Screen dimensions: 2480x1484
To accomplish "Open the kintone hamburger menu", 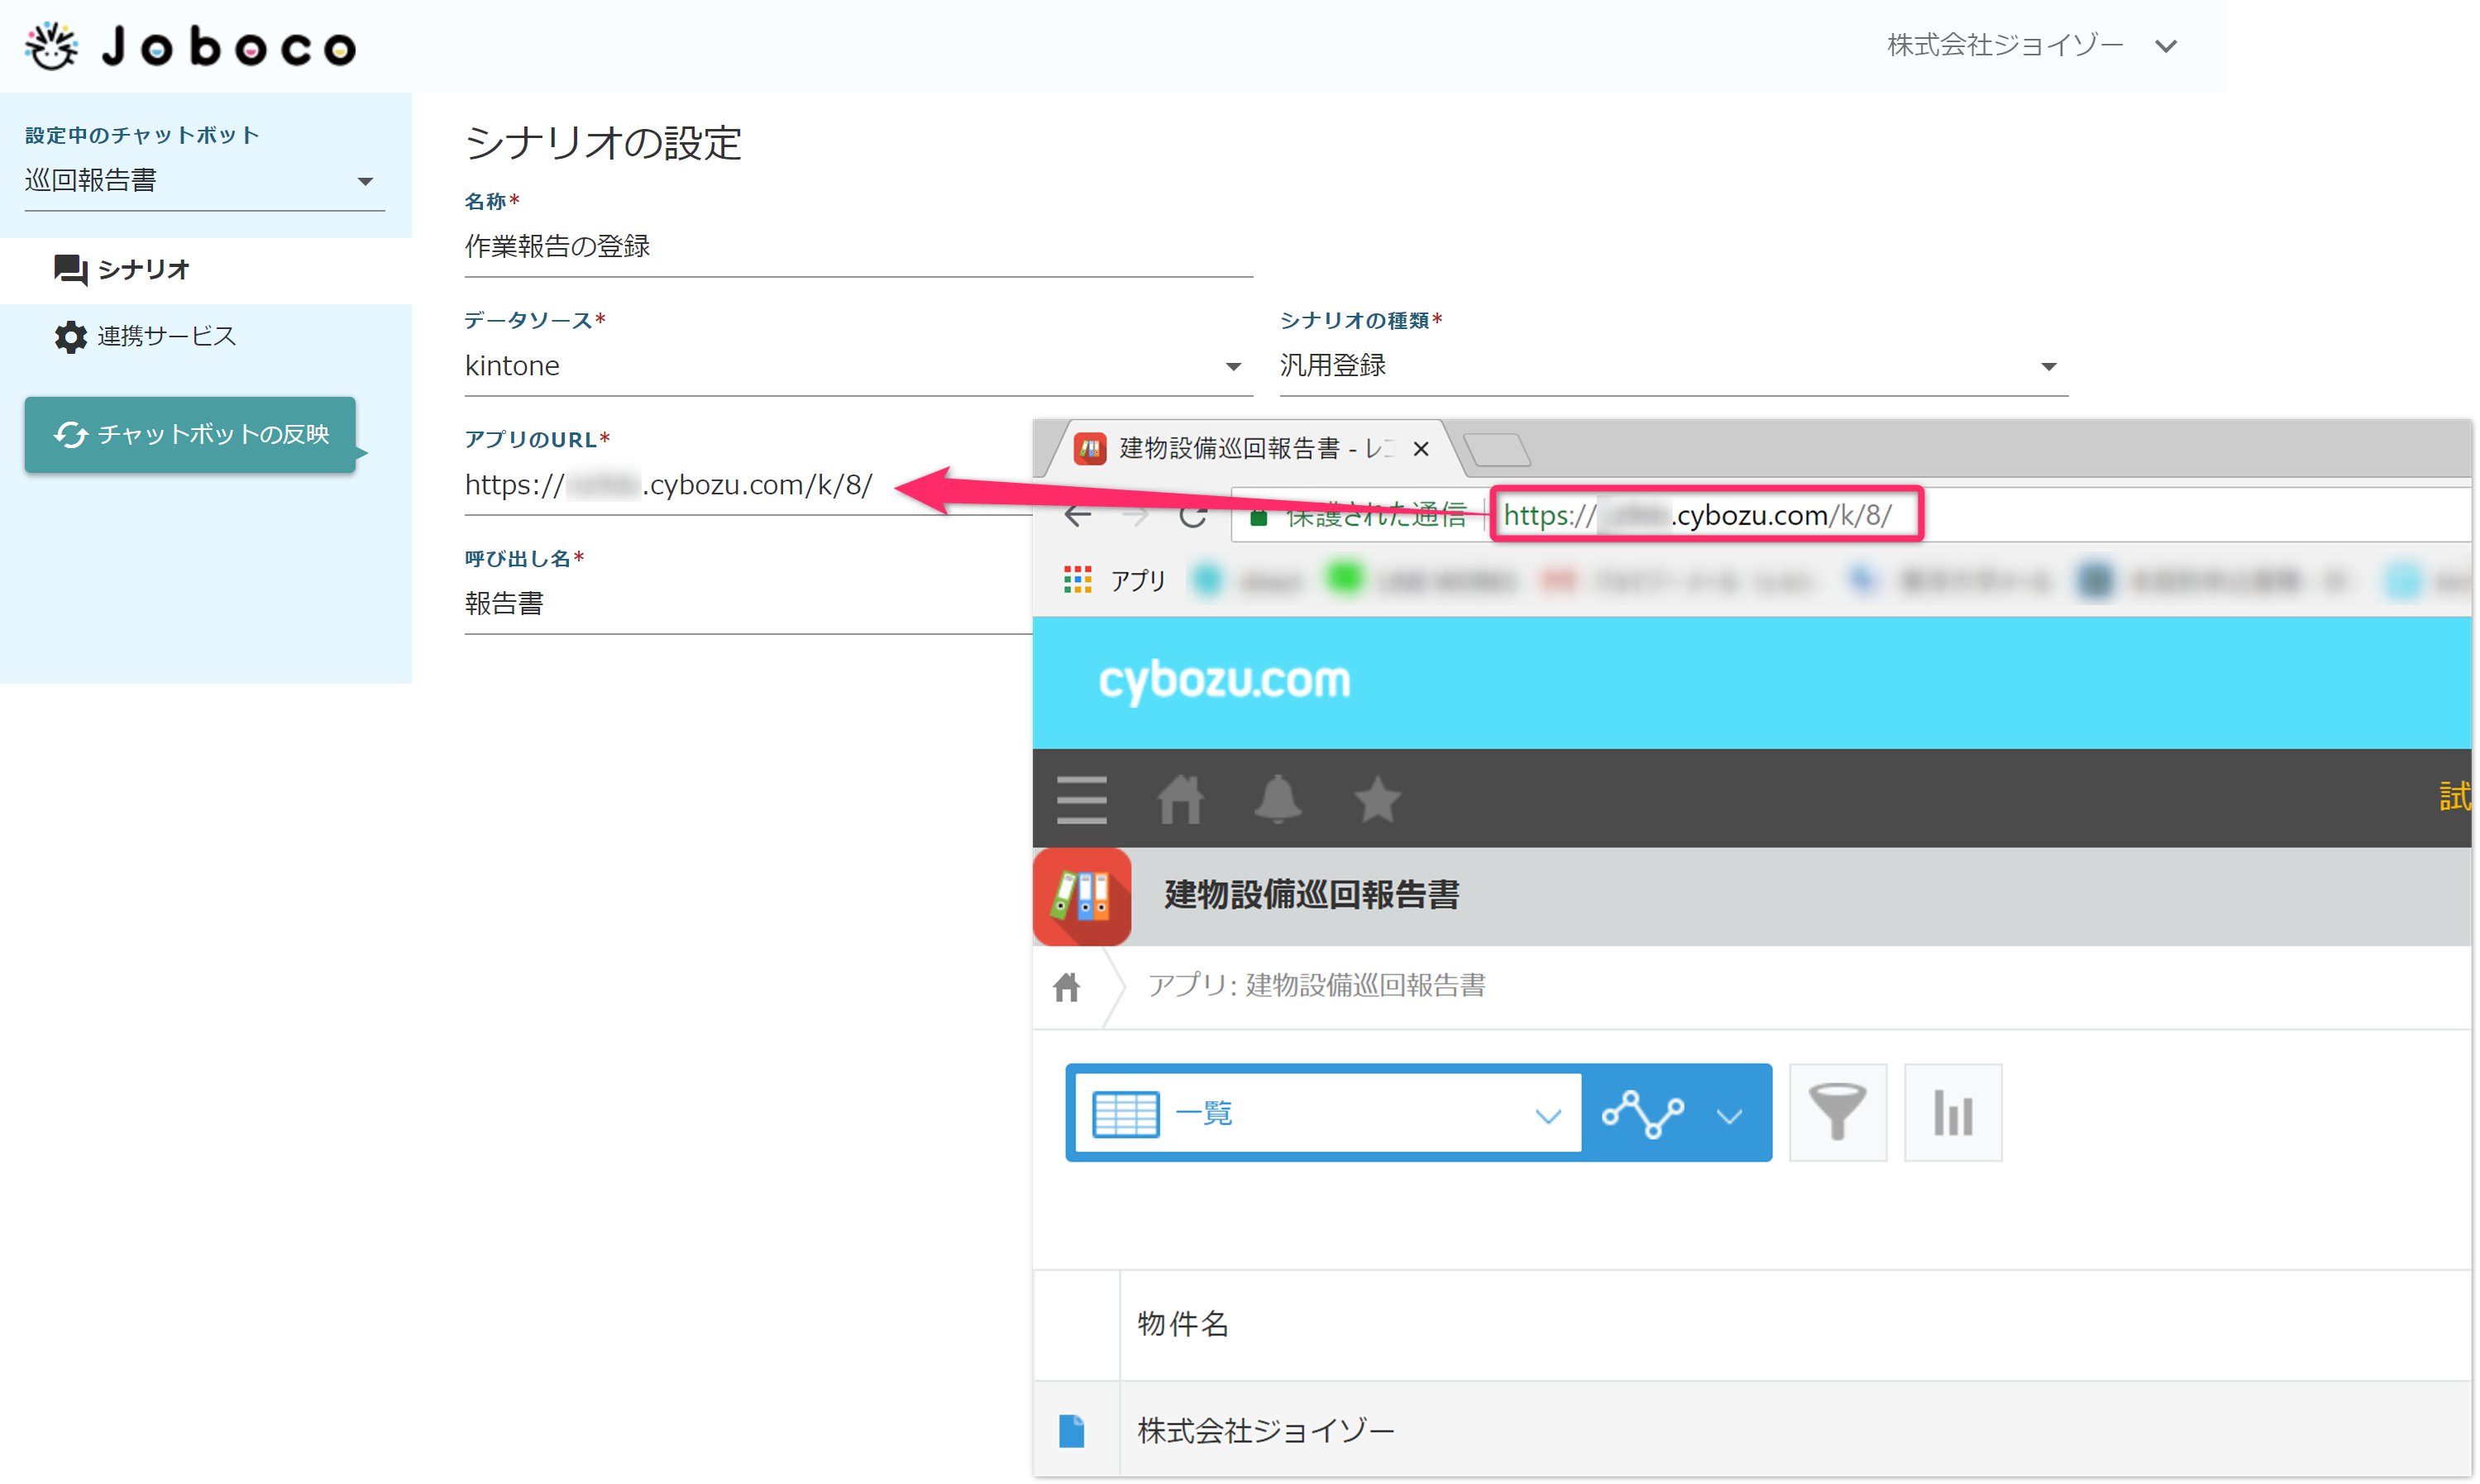I will click(x=1081, y=799).
